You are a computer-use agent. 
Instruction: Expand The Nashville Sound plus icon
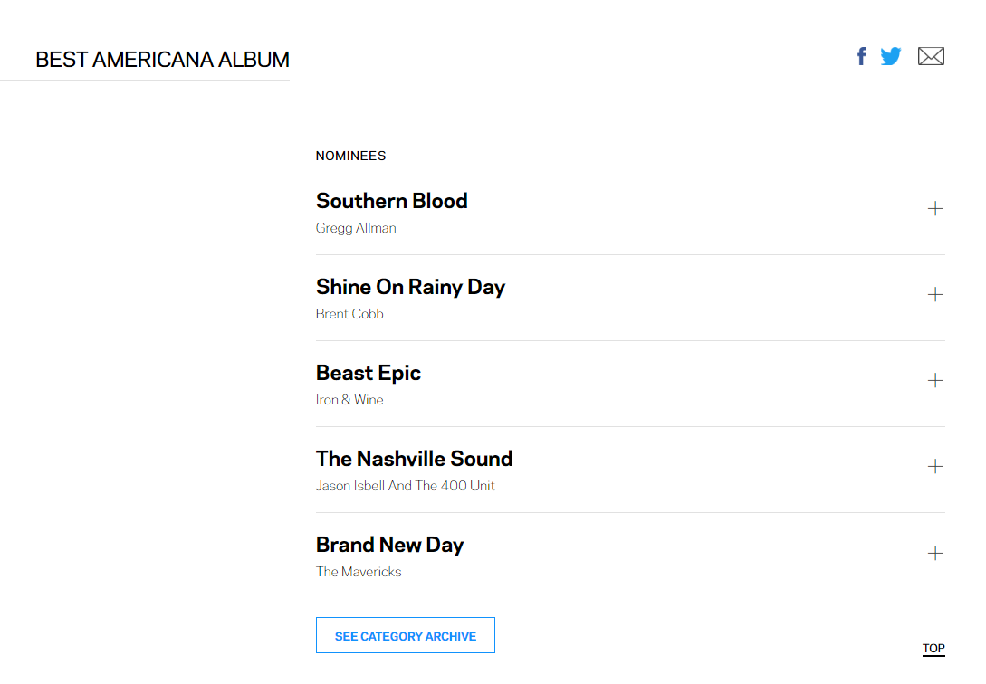935,467
